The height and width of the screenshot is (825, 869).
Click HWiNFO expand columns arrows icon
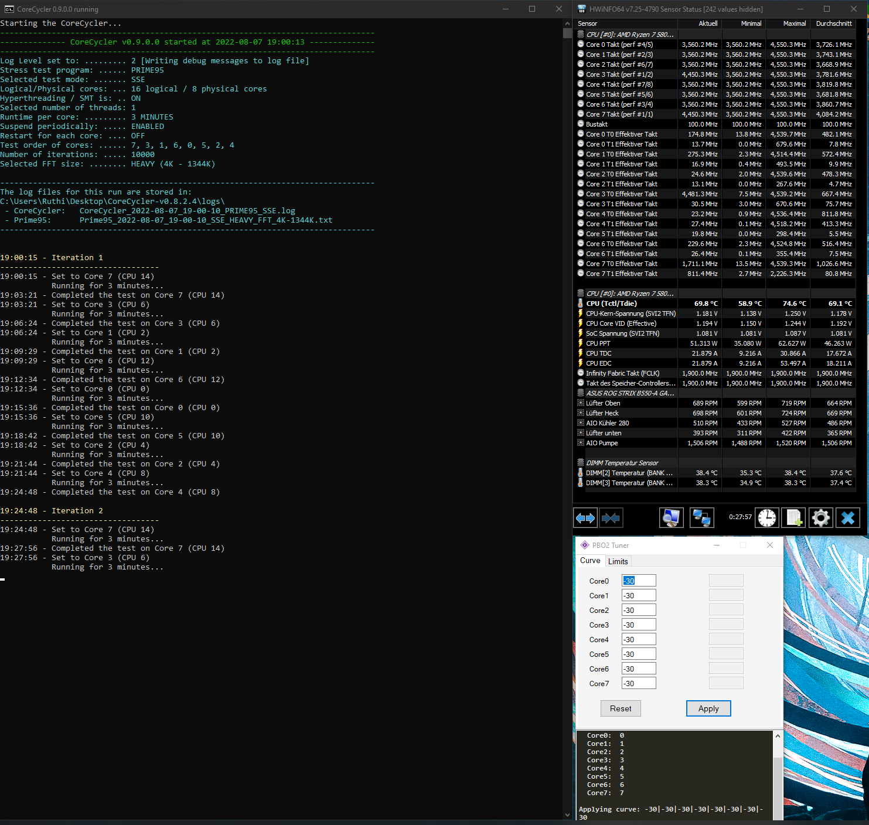tap(585, 518)
